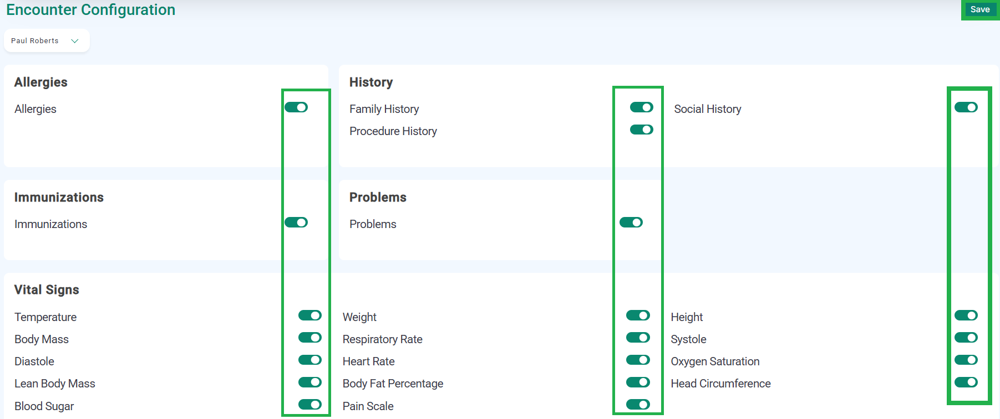1000x419 pixels.
Task: Disable Head Circumference toggle
Action: coord(966,382)
